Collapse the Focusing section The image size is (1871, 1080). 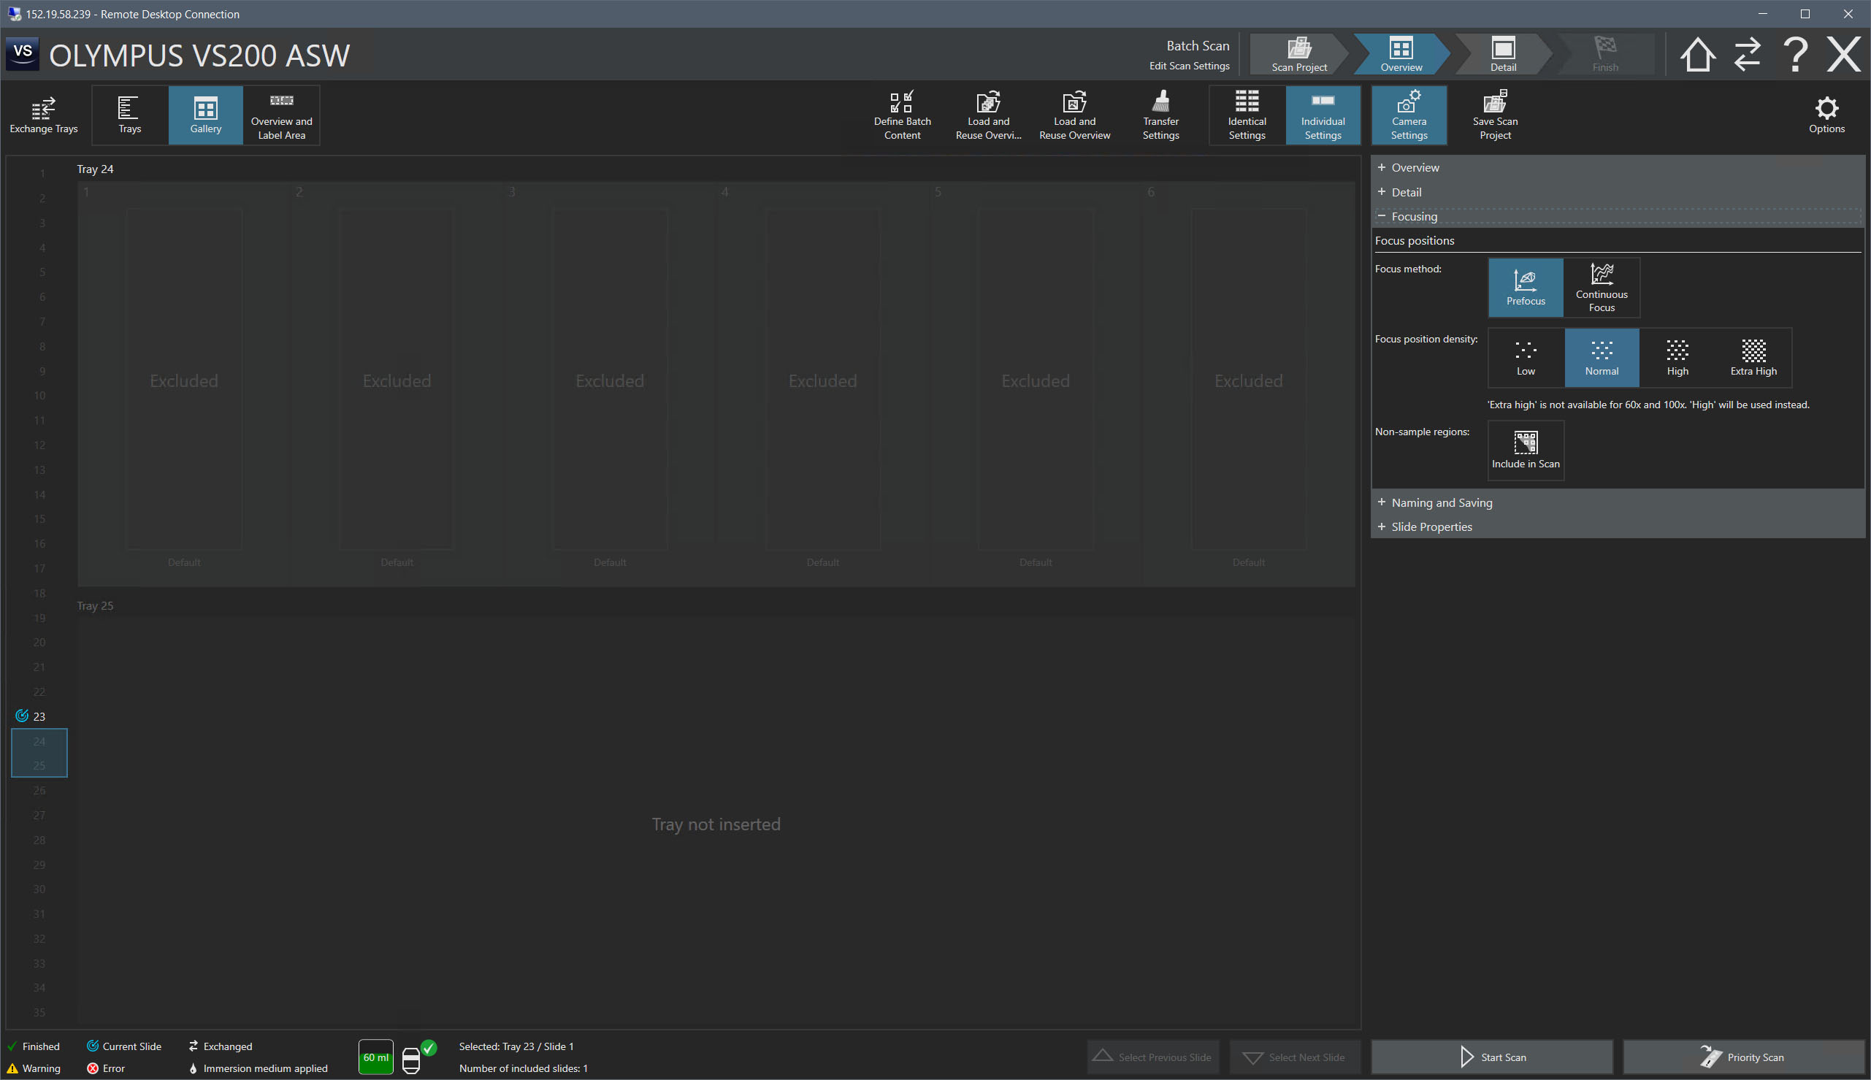1618,217
